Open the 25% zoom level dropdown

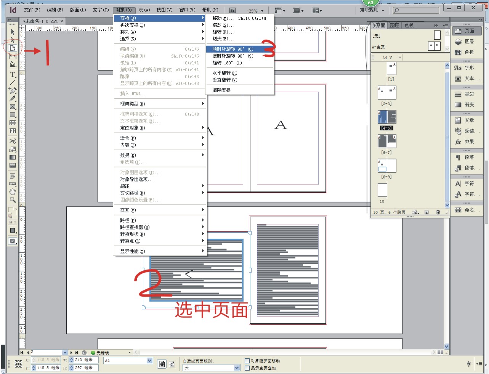coord(262,11)
